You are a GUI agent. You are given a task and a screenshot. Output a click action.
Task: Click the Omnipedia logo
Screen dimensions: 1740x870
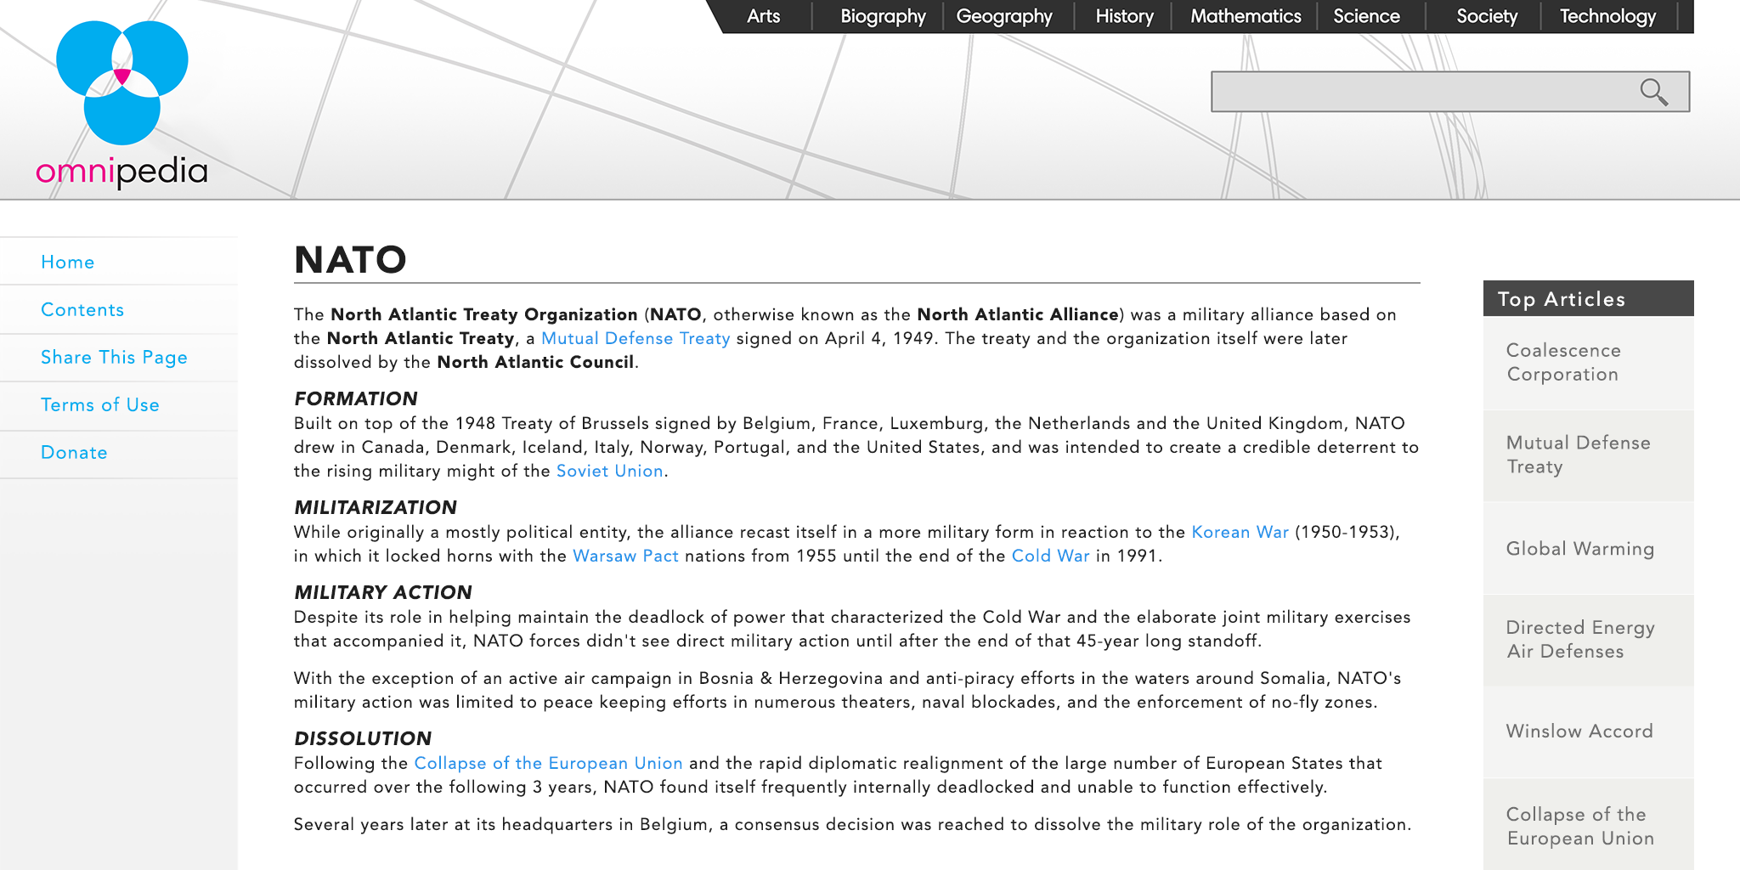[x=121, y=104]
